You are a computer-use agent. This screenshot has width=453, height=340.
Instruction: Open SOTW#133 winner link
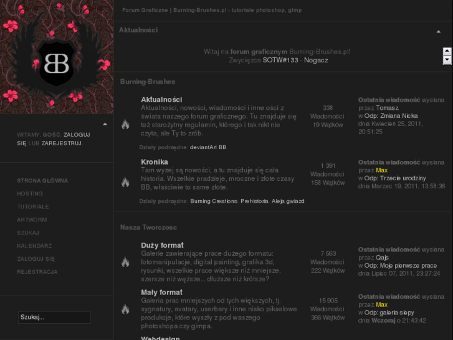point(280,60)
